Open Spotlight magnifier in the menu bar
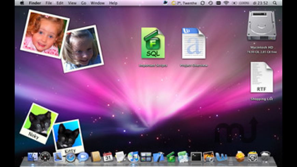This screenshot has width=297, height=167. (x=275, y=3)
